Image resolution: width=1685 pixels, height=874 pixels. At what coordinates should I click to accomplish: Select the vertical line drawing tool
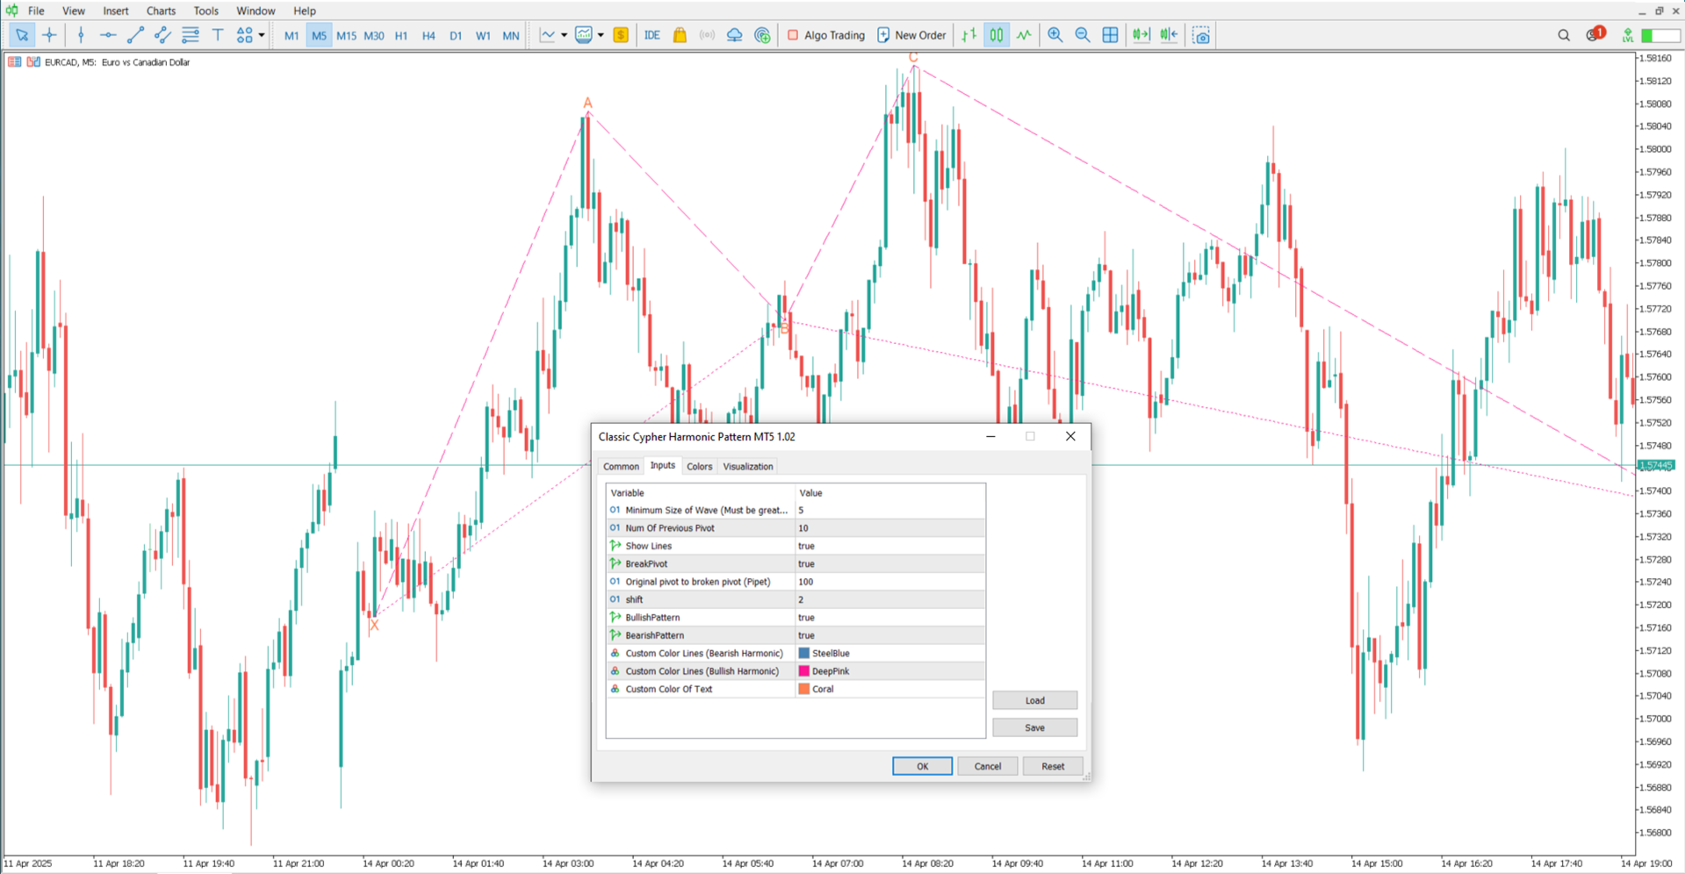[x=81, y=35]
